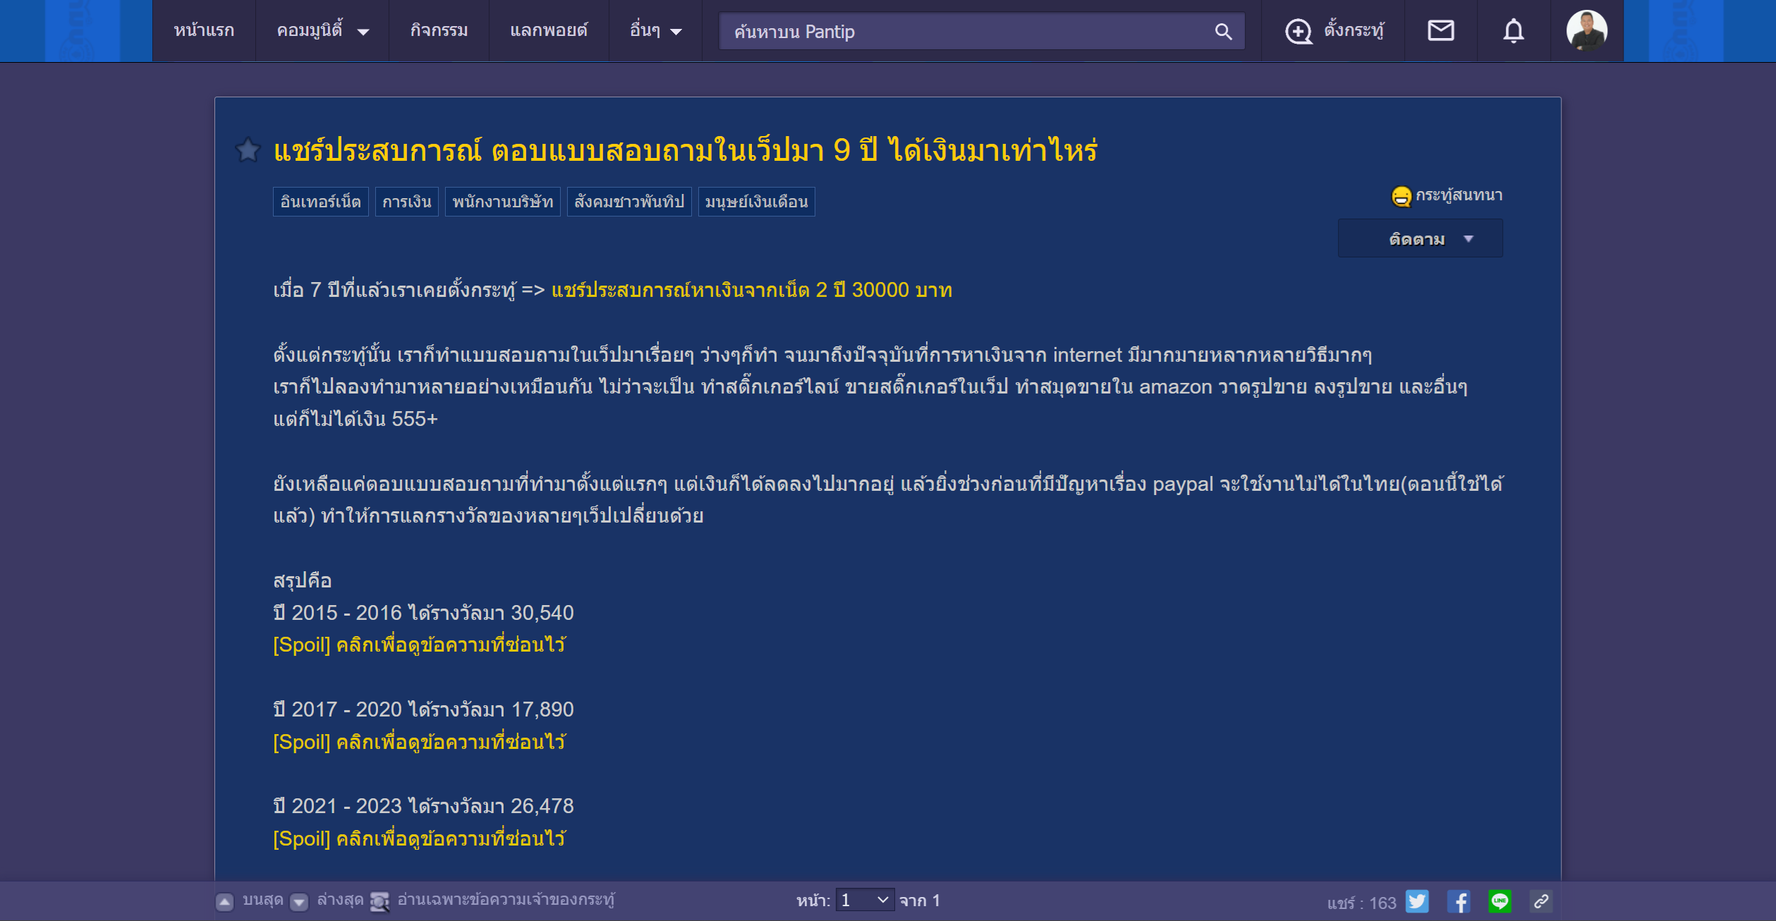Share the topic on Facebook

[1459, 901]
